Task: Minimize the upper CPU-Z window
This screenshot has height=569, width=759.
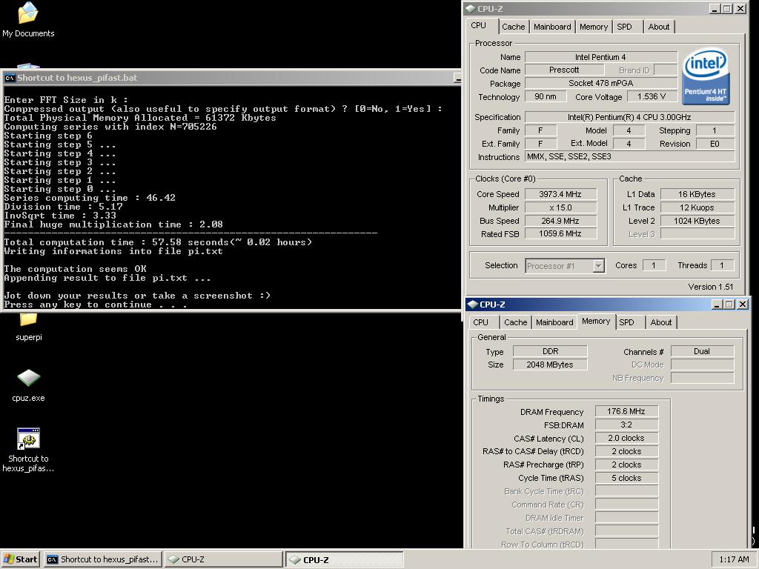Action: pyautogui.click(x=715, y=9)
